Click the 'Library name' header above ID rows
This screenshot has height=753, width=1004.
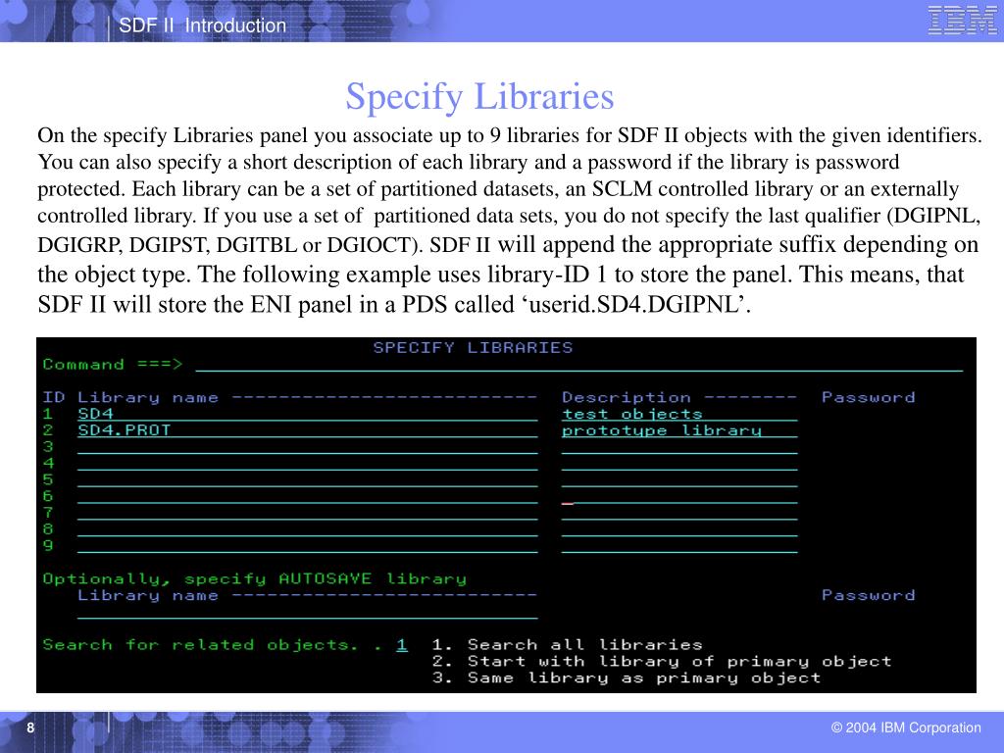point(148,398)
